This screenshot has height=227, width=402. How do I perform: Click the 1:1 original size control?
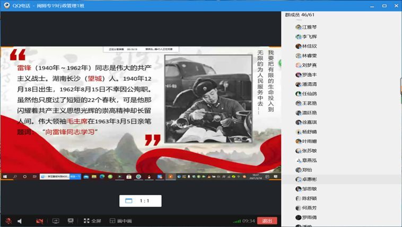[x=144, y=201]
